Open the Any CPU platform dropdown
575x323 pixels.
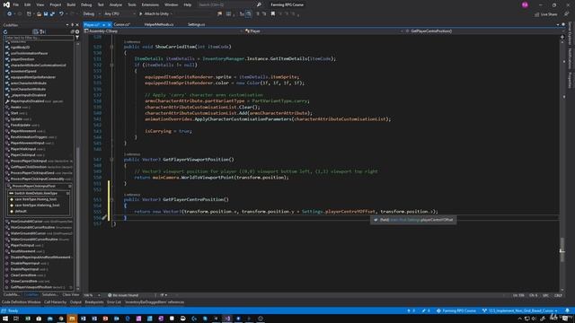point(119,14)
